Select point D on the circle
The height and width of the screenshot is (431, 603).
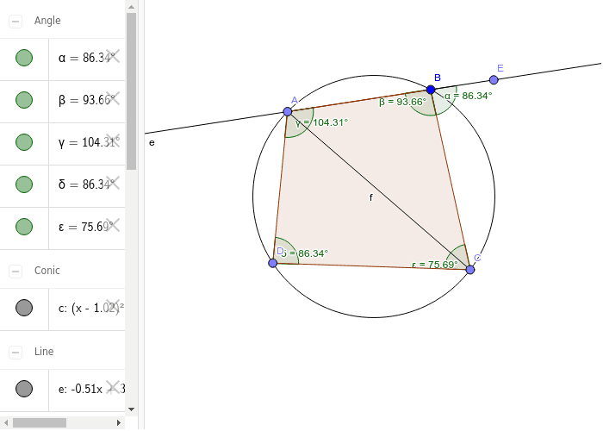click(273, 263)
